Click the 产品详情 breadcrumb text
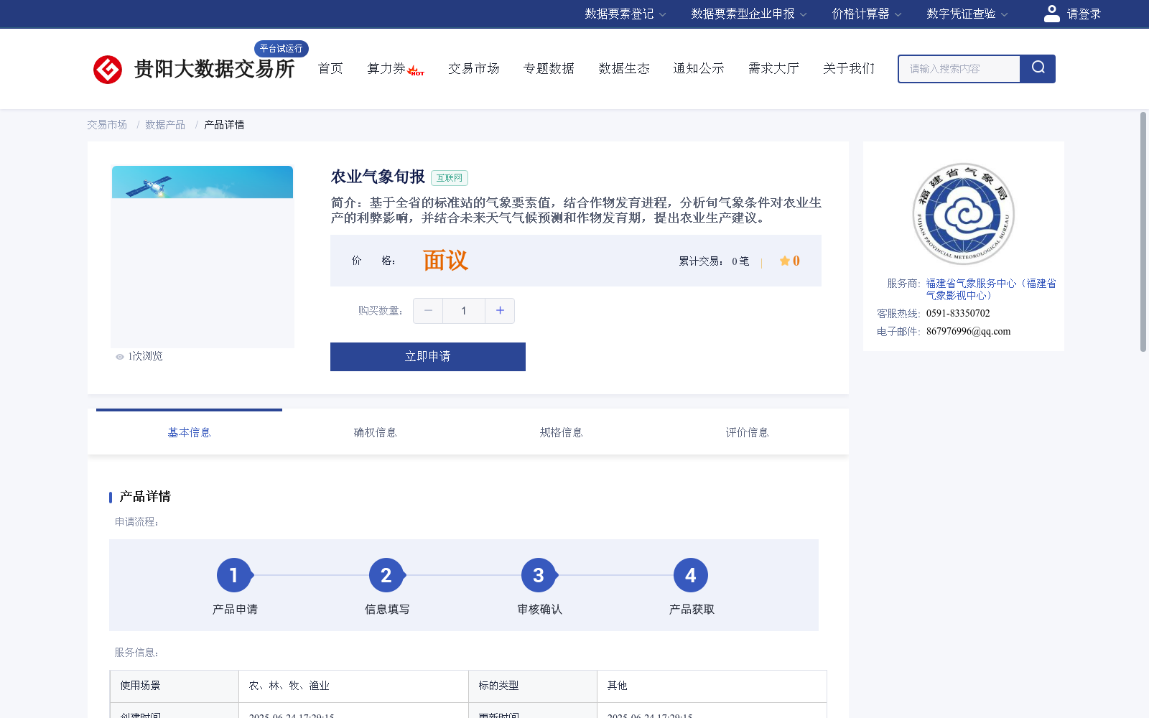Screen dimensions: 1149x718 coord(224,125)
